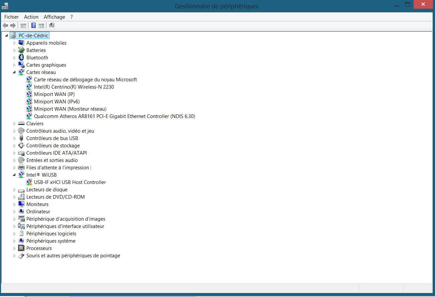This screenshot has width=435, height=297.
Task: Select the Intel(R) Centrino(R) Wireless-N 2230 label
Action: pyautogui.click(x=74, y=87)
